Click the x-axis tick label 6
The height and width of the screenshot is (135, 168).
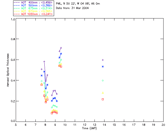pyautogui.click(x=26, y=125)
